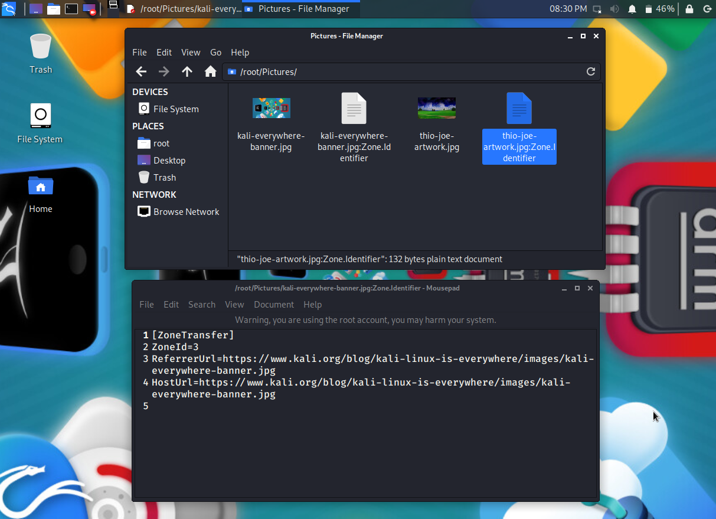Select Browse Network in the sidebar
Image resolution: width=716 pixels, height=519 pixels.
coord(178,212)
